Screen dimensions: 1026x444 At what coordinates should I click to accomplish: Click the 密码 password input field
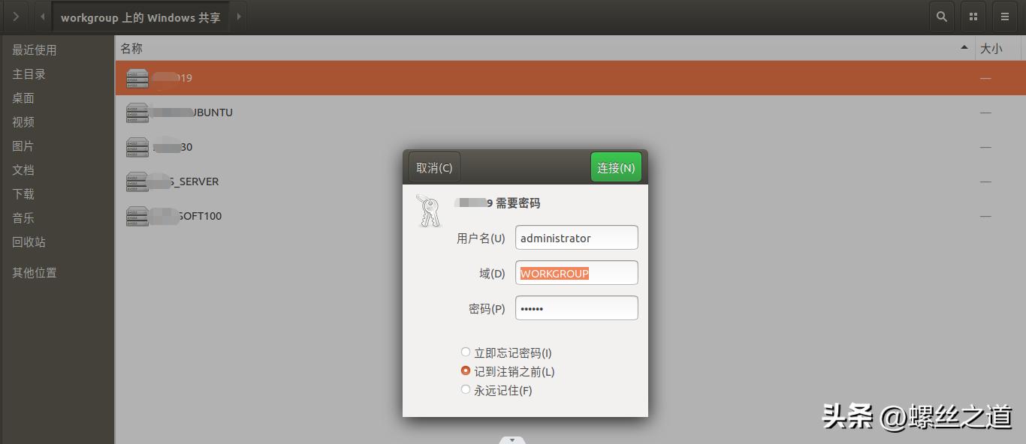[x=576, y=307]
